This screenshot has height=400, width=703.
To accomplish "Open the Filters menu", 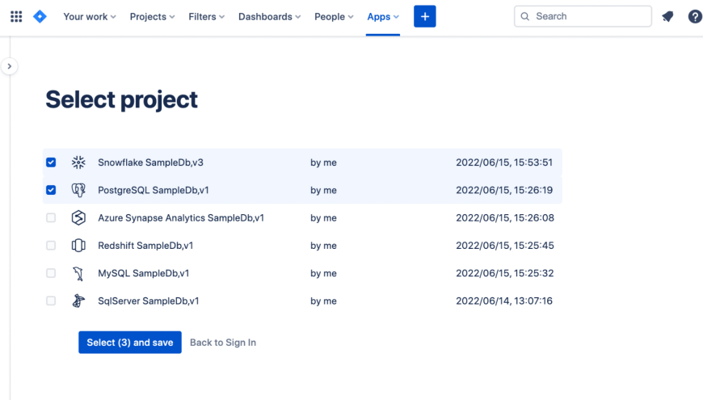I will click(206, 16).
